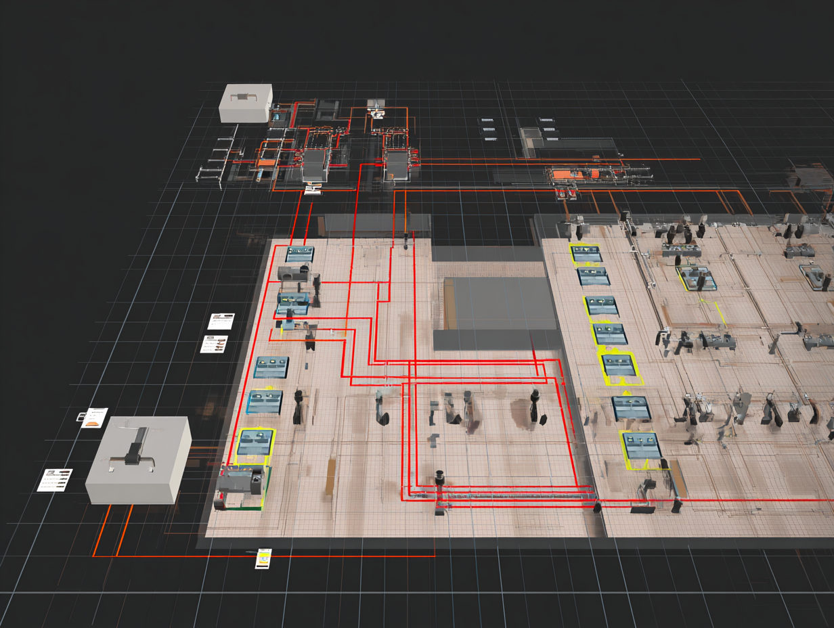Open the lower white label card beside floor edge
The height and width of the screenshot is (628, 834).
[214, 344]
